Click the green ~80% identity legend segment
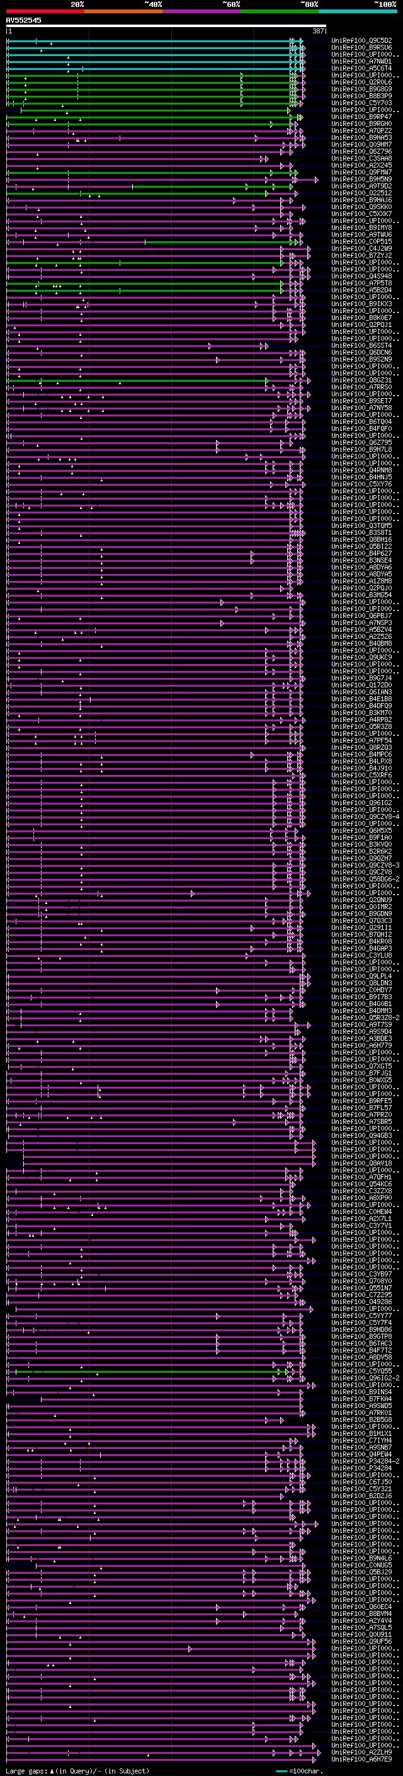The width and height of the screenshot is (403, 1776). [x=280, y=11]
